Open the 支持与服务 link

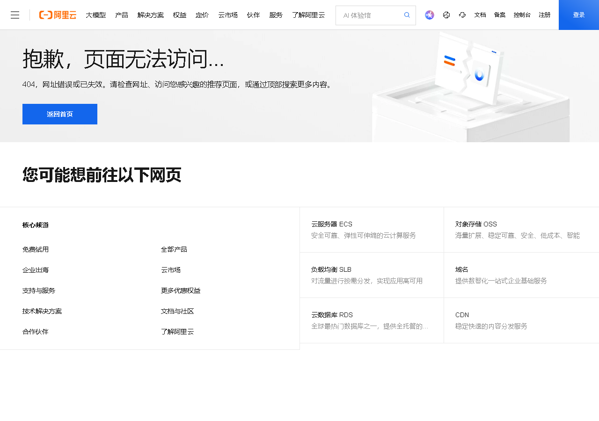point(39,290)
